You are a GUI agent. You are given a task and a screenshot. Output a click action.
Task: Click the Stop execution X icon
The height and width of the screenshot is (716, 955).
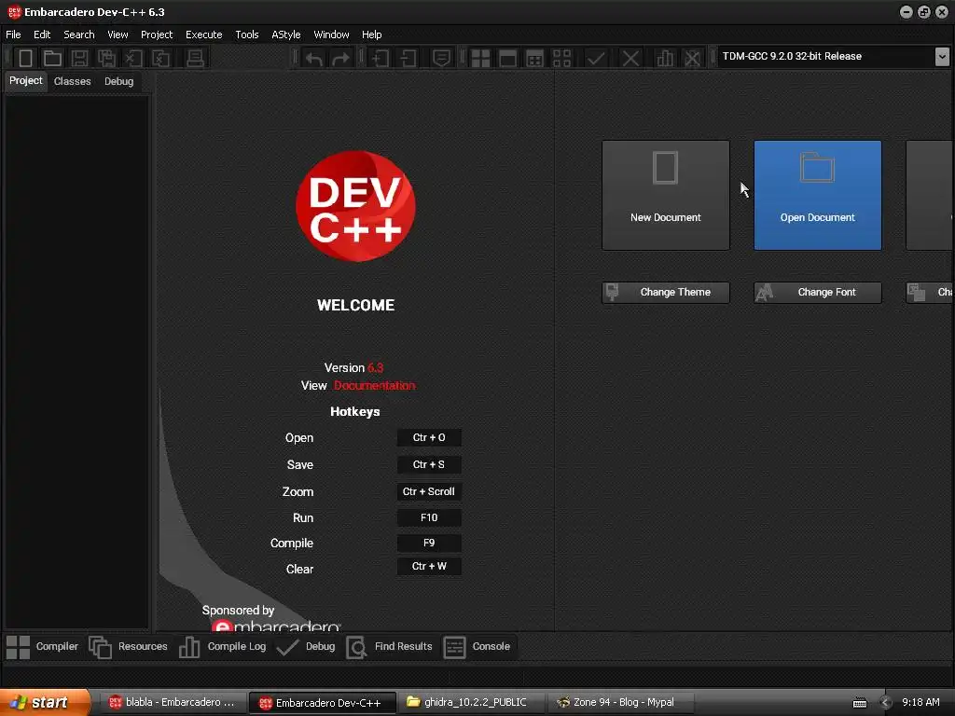click(x=630, y=59)
